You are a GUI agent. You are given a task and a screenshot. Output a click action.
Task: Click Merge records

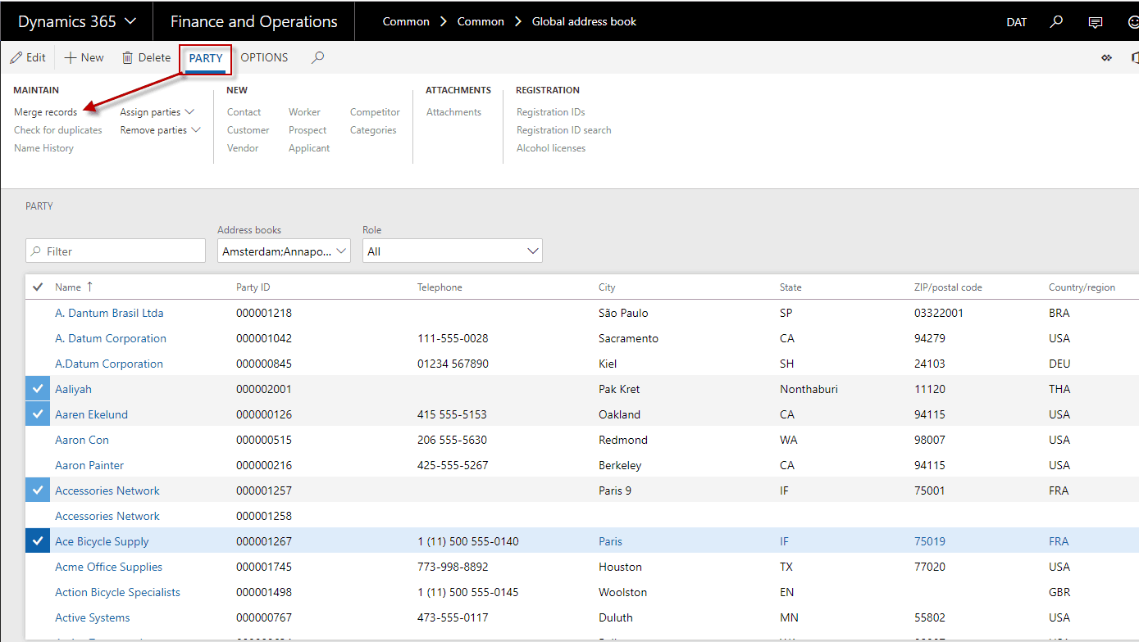[46, 112]
